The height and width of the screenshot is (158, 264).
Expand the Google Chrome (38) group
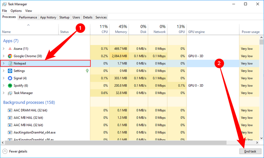4,56
